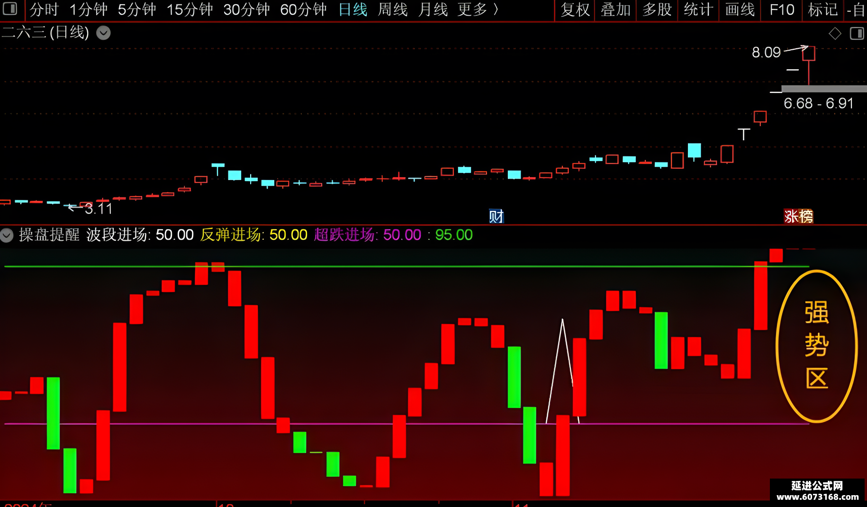The image size is (867, 507).
Task: Expand the 二六三 (日线) dropdown arrow
Action: (103, 33)
